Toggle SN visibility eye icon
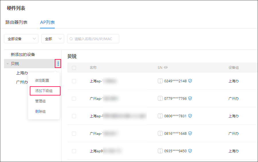Image resolution: width=258 pixels, height=162 pixels. [166, 67]
